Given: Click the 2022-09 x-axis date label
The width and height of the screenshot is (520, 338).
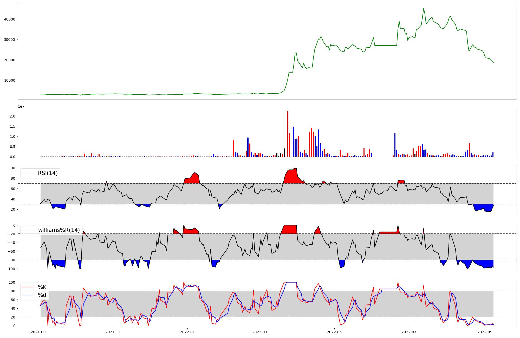Looking at the screenshot, I should 485,332.
